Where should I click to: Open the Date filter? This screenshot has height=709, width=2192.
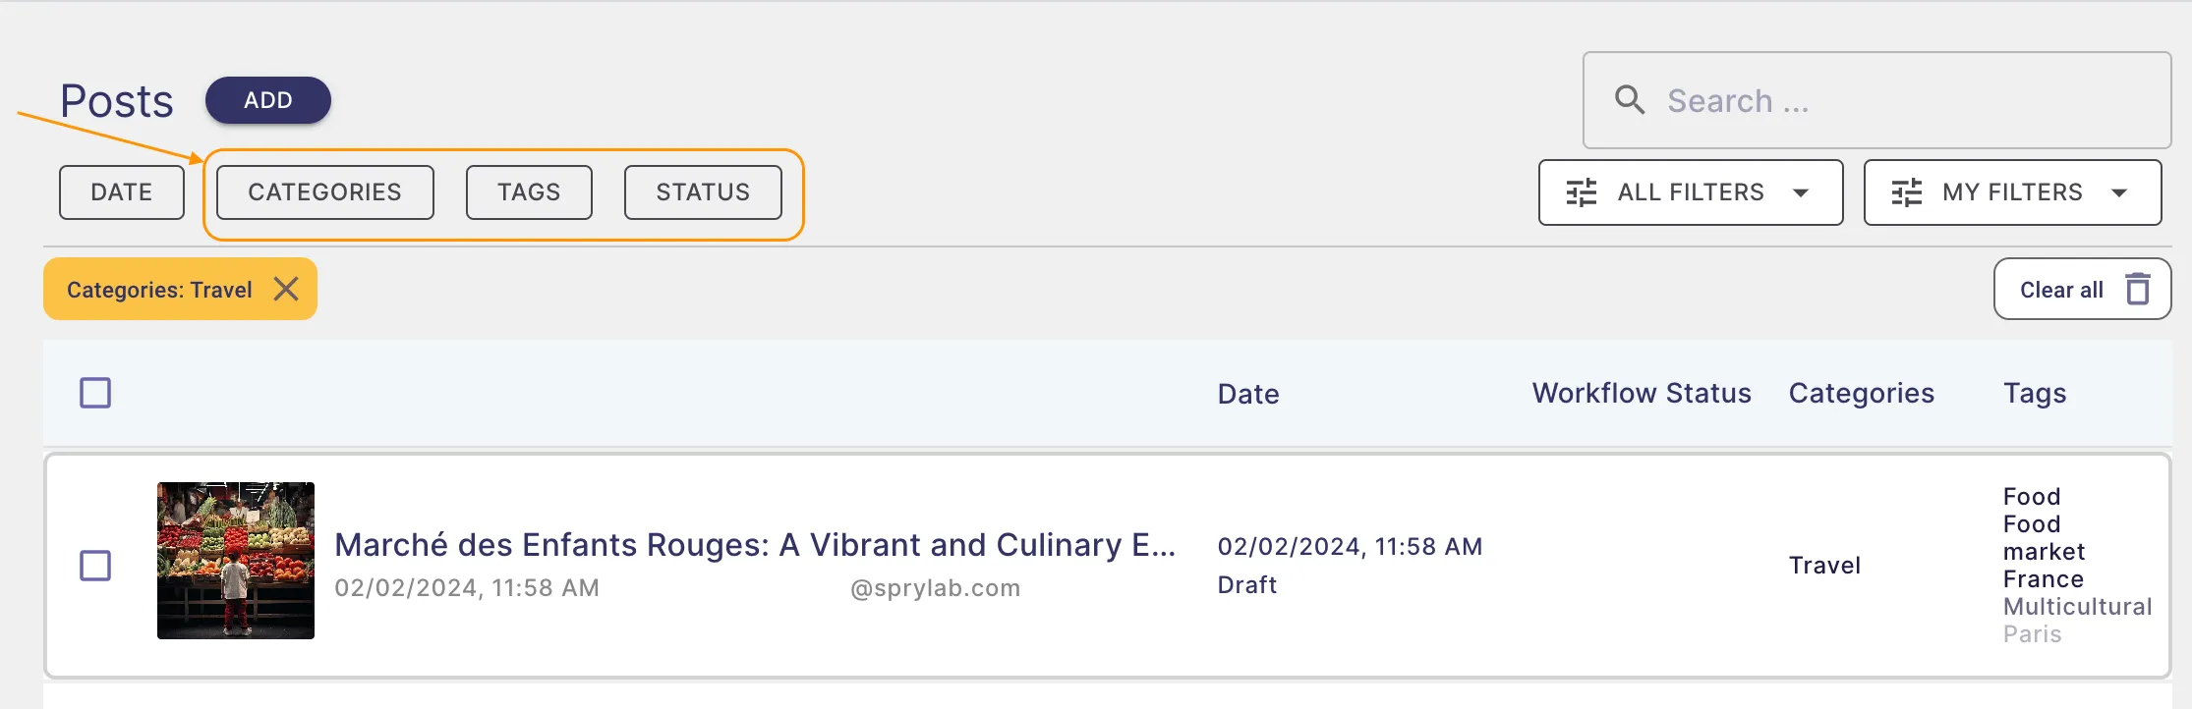click(122, 192)
